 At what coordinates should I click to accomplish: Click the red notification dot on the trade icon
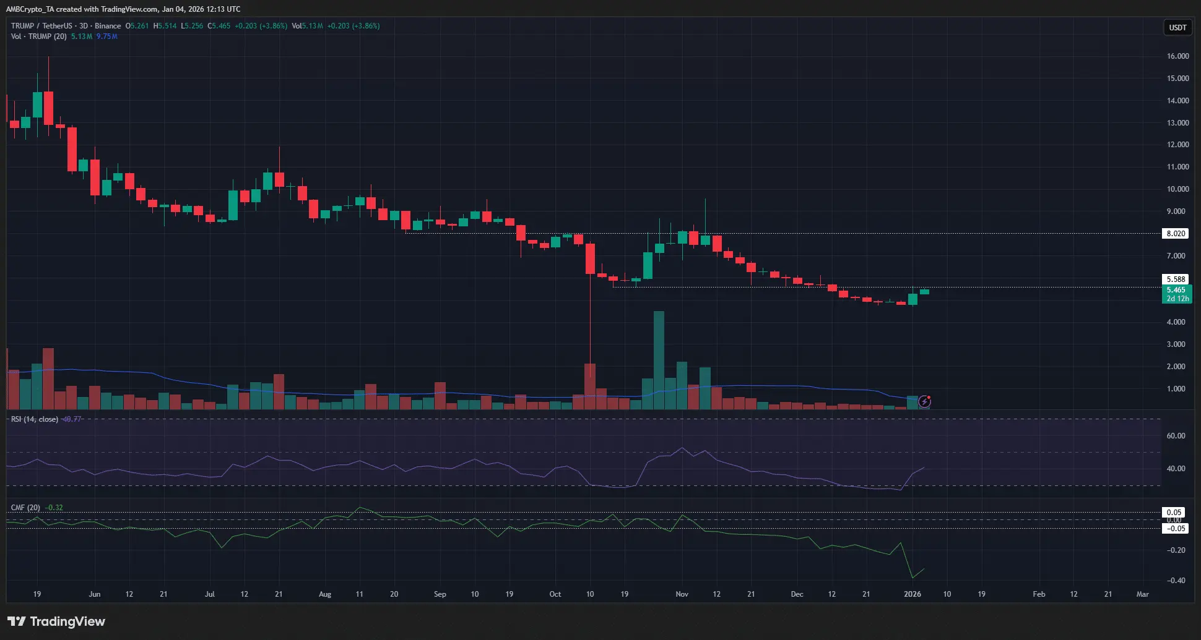coord(929,398)
